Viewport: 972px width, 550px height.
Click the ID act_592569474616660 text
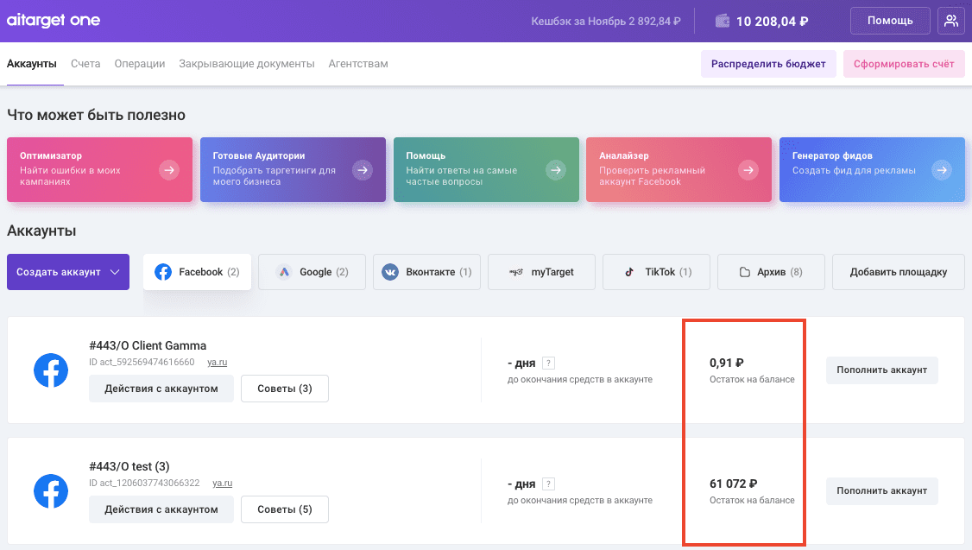tap(142, 362)
